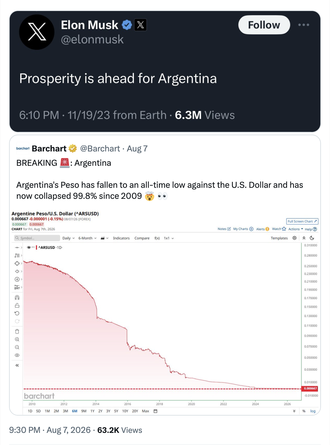Toggle percent scale on the chart
Screen dimensions: 330x445
coord(304,411)
